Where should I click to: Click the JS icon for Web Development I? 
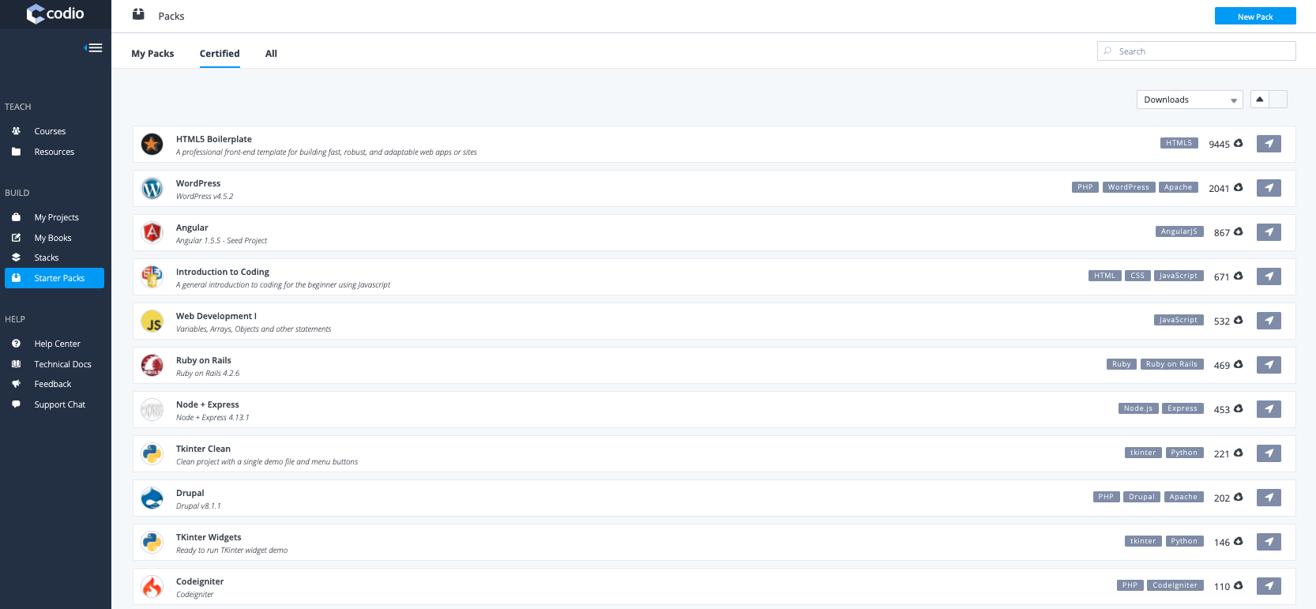pos(152,321)
